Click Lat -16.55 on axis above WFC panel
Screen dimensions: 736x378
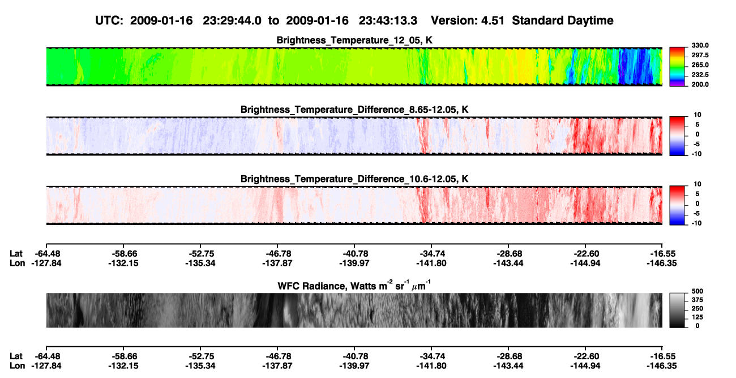tap(662, 253)
